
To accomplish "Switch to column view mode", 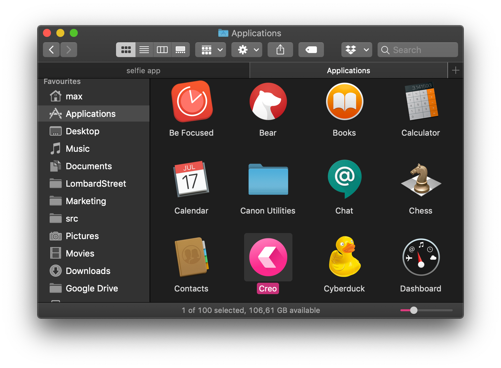I will [x=162, y=50].
